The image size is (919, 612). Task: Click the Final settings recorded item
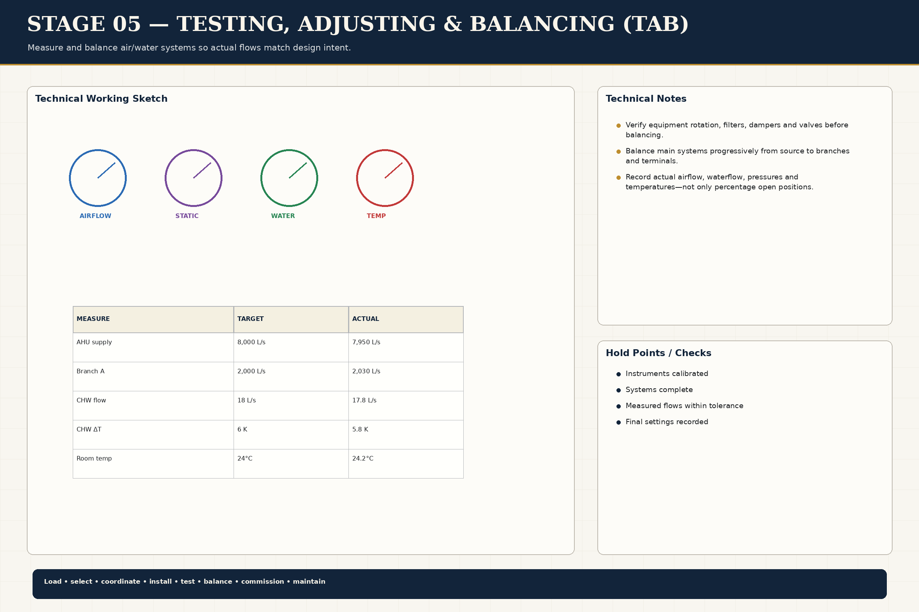pos(667,422)
